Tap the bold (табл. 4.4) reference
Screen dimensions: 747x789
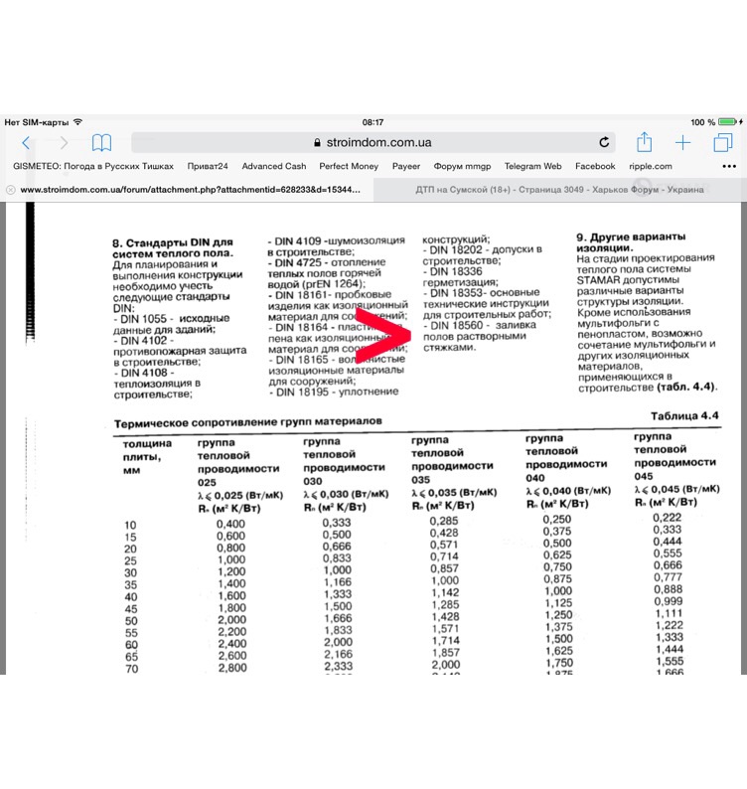685,387
